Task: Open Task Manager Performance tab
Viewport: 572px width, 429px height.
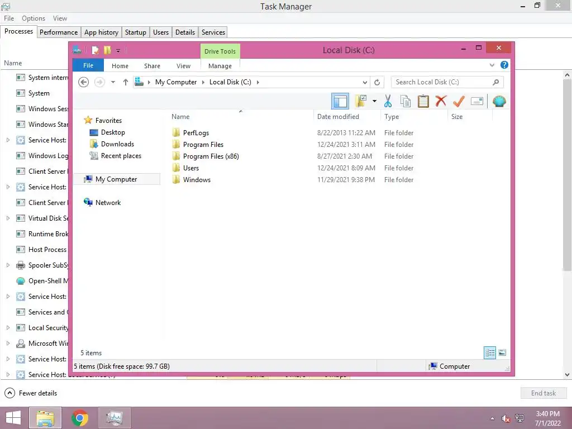Action: click(x=58, y=32)
